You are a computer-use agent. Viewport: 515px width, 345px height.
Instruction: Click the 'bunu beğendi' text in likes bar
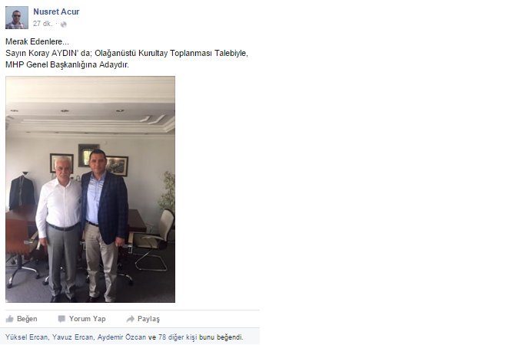tap(221, 337)
